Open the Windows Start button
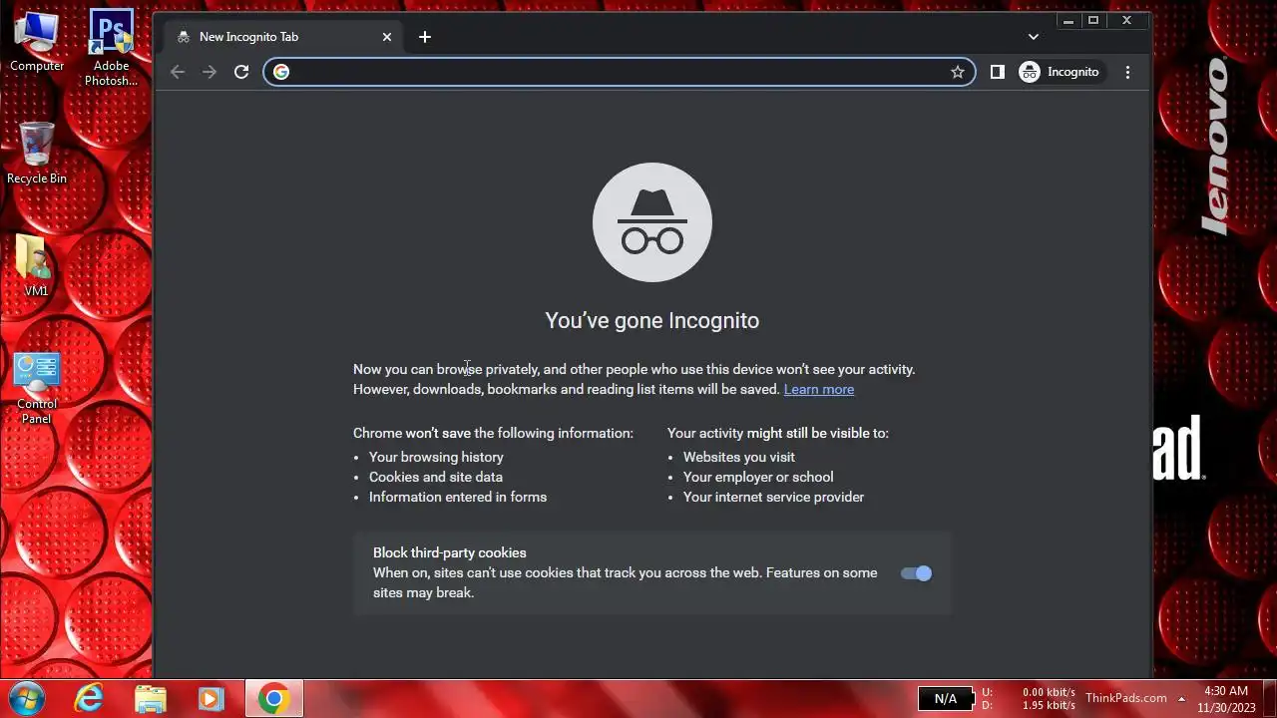Image resolution: width=1277 pixels, height=718 pixels. pyautogui.click(x=26, y=698)
